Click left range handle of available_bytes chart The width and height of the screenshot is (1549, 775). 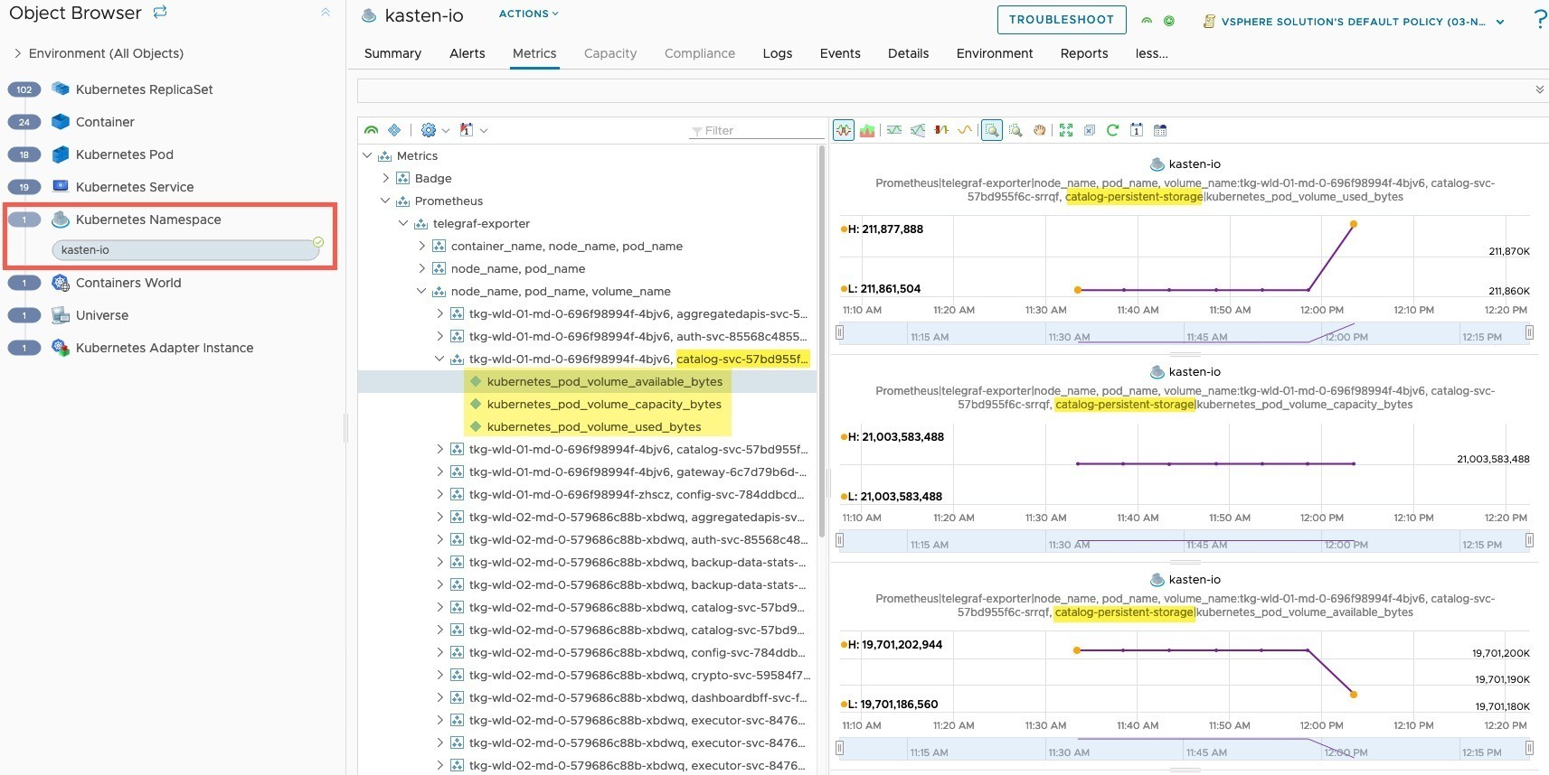tap(840, 748)
